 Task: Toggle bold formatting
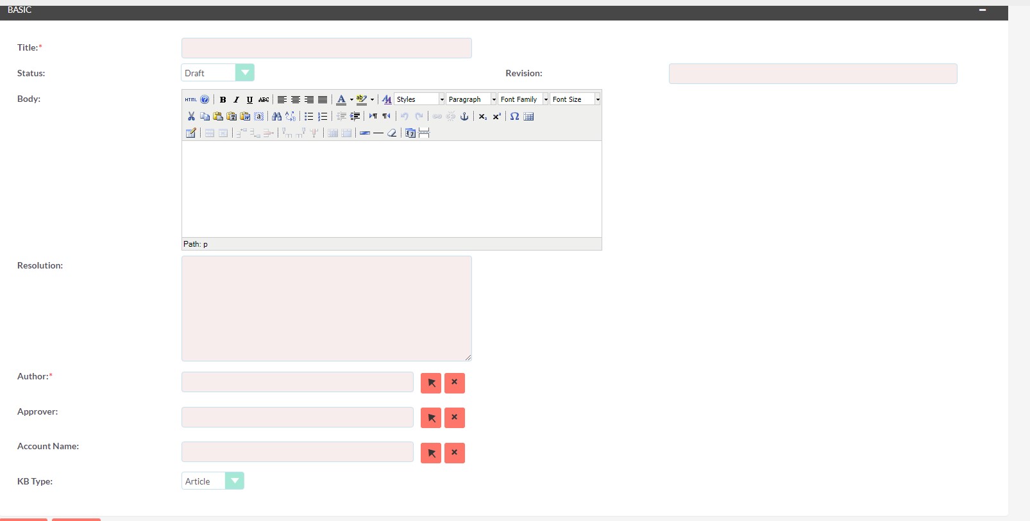pos(223,99)
